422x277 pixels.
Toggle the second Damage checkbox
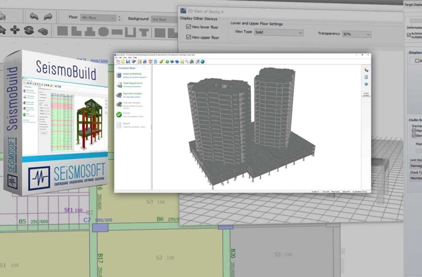click(413, 136)
